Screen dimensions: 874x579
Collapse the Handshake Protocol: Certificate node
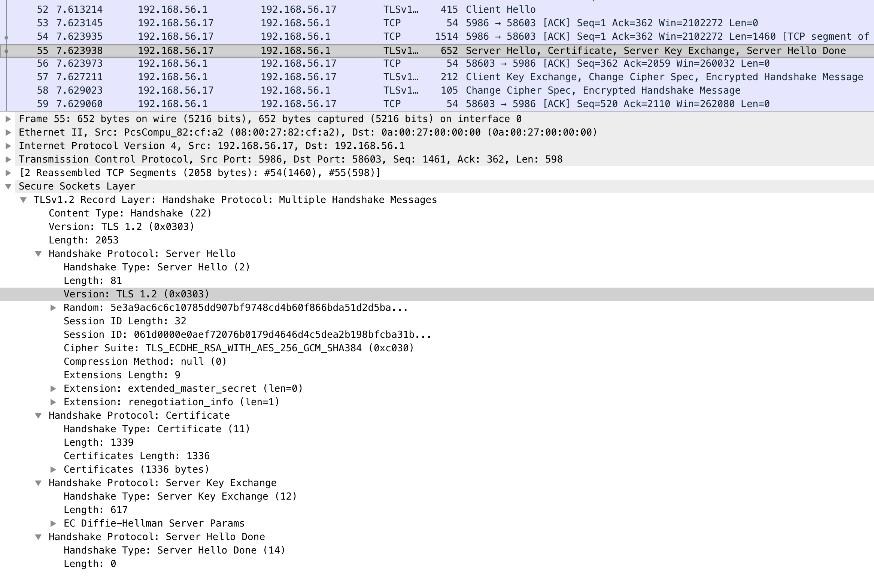coord(39,415)
